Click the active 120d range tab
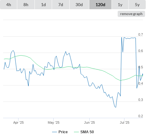Viewport: 146px width, 140px height. [100, 5]
